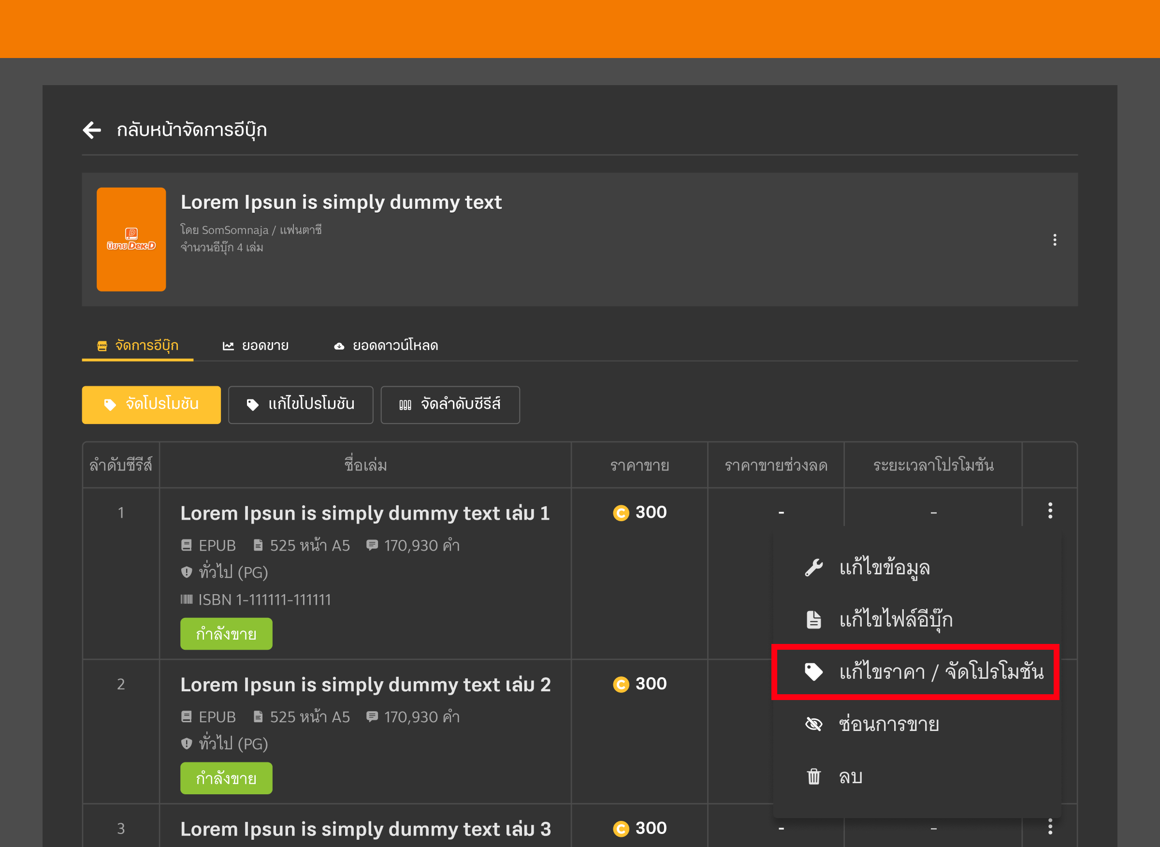1160x847 pixels.
Task: Click ทั่วไป (PG) rating text in เล่ม 1
Action: pos(233,572)
